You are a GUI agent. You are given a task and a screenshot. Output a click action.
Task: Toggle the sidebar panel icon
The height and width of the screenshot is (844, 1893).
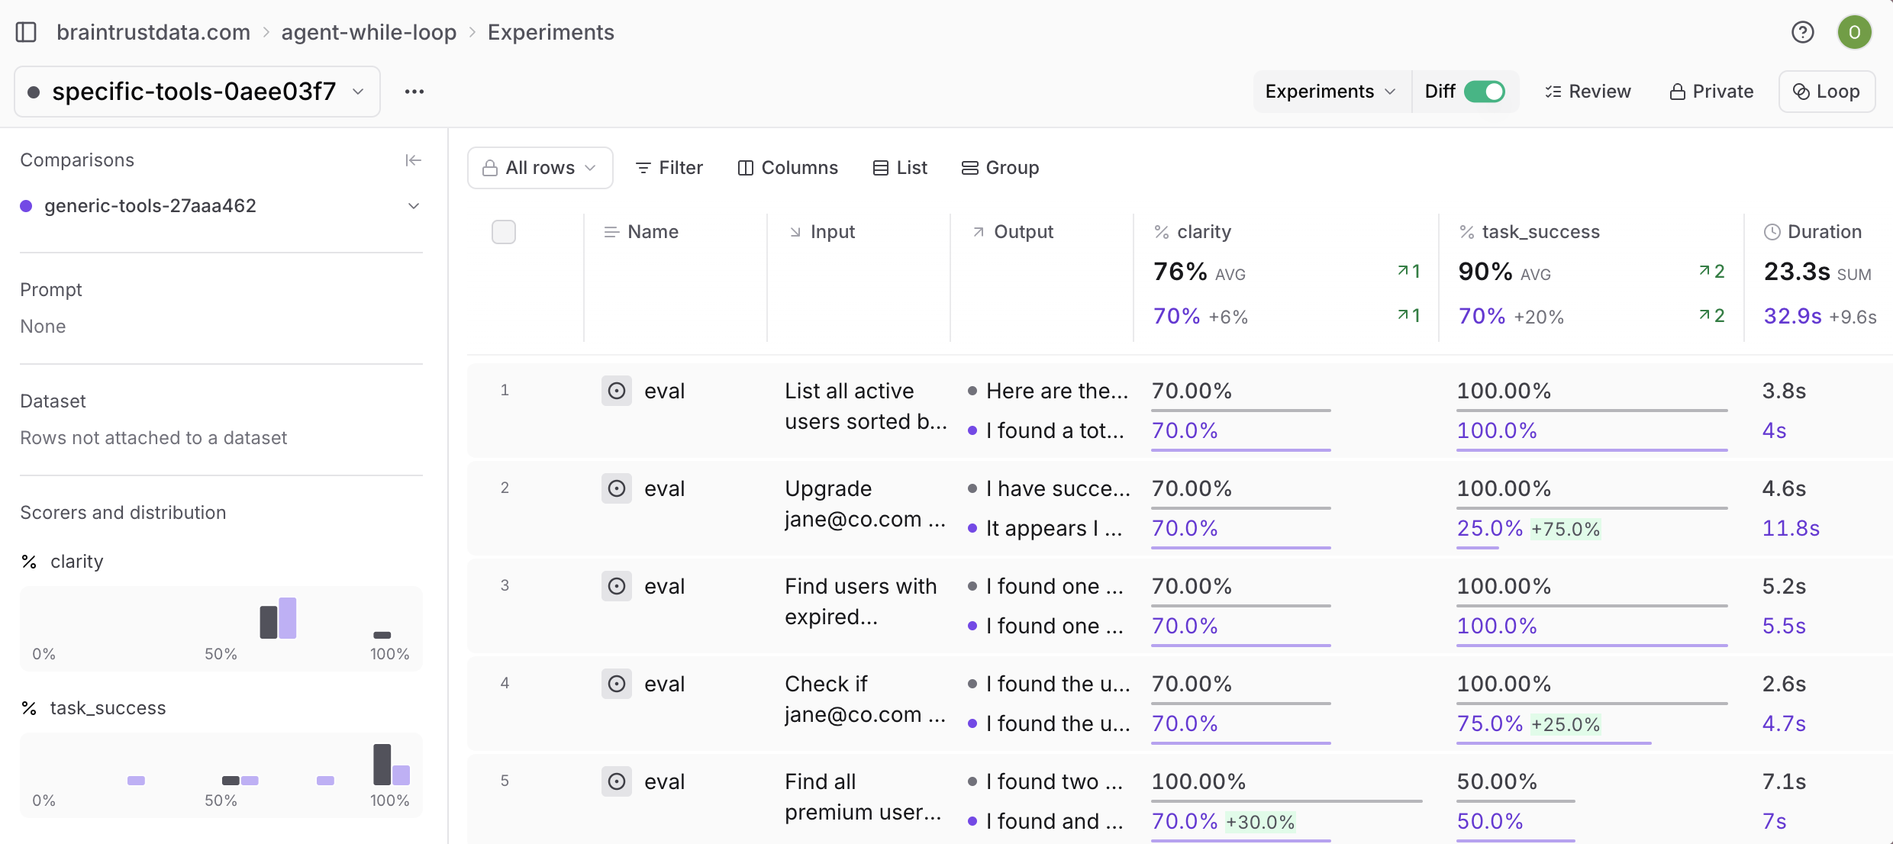click(x=26, y=32)
